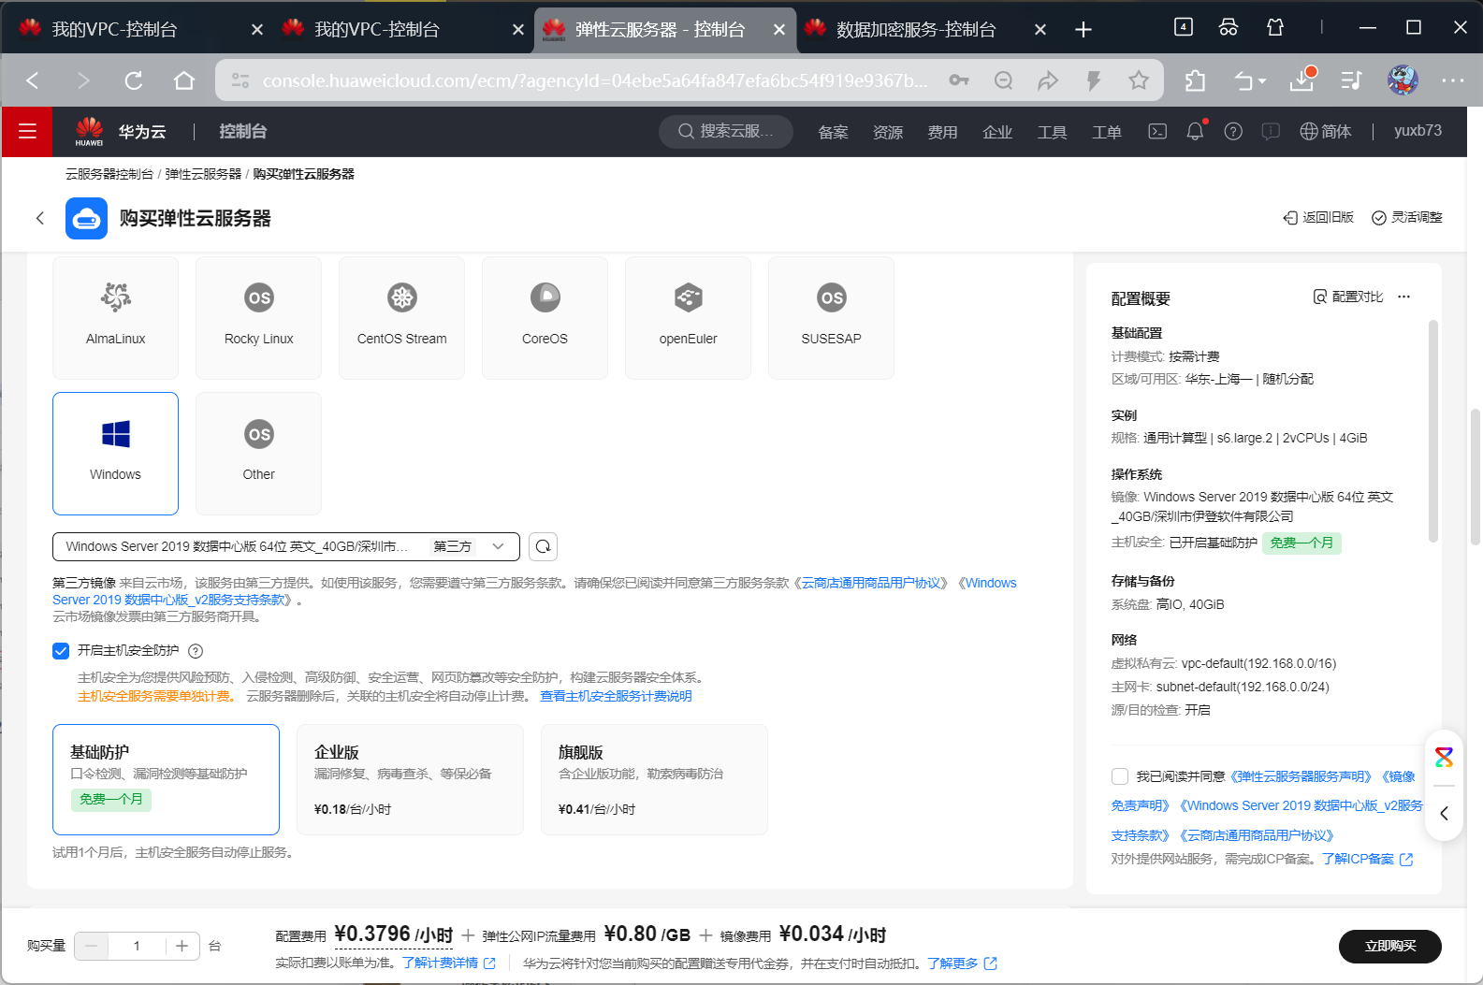
Task: Open the 企业 header menu
Action: pyautogui.click(x=997, y=132)
